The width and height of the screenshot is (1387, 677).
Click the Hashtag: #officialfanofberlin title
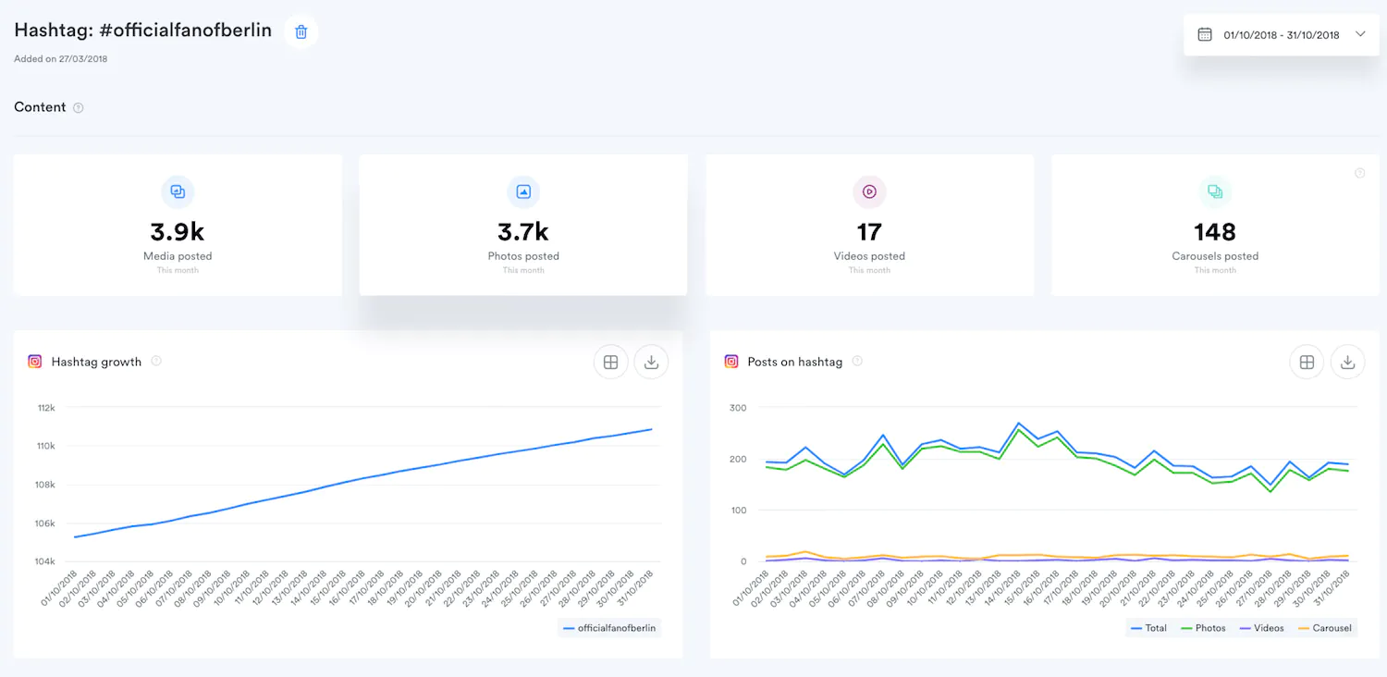(143, 31)
